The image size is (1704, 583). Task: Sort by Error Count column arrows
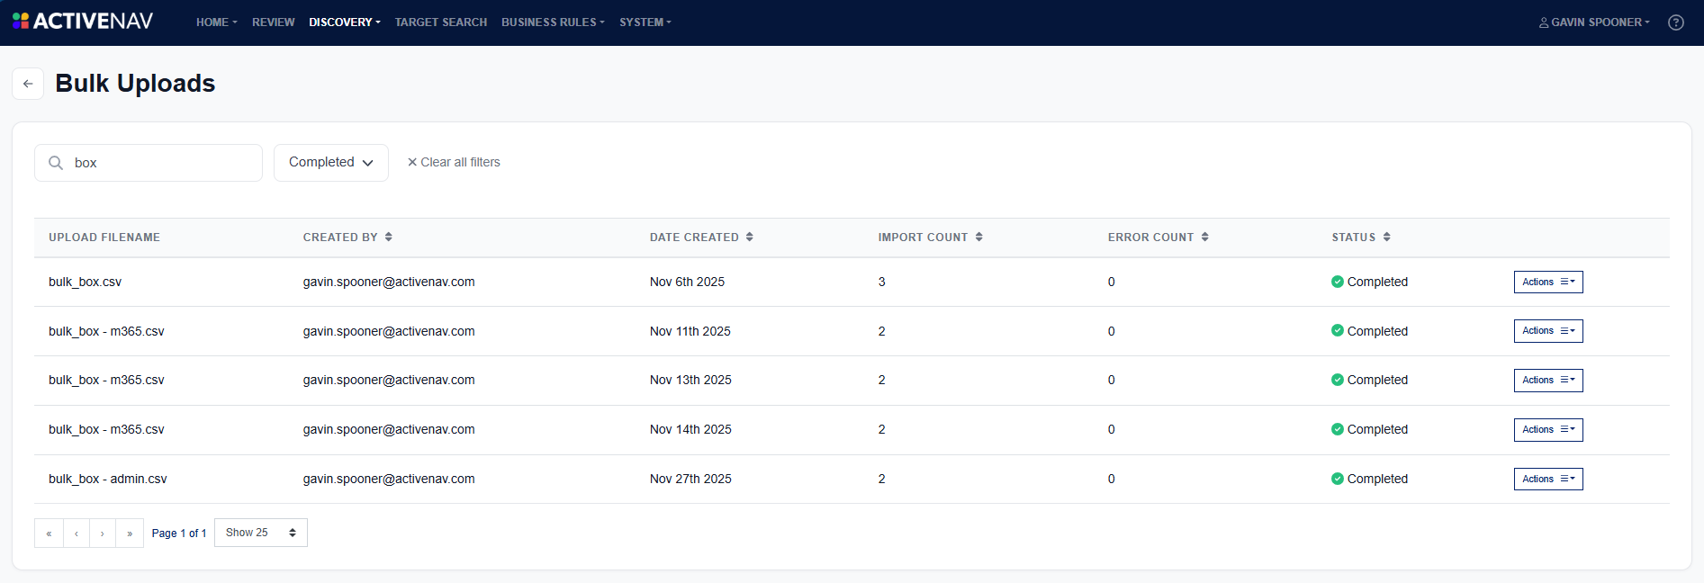point(1204,237)
